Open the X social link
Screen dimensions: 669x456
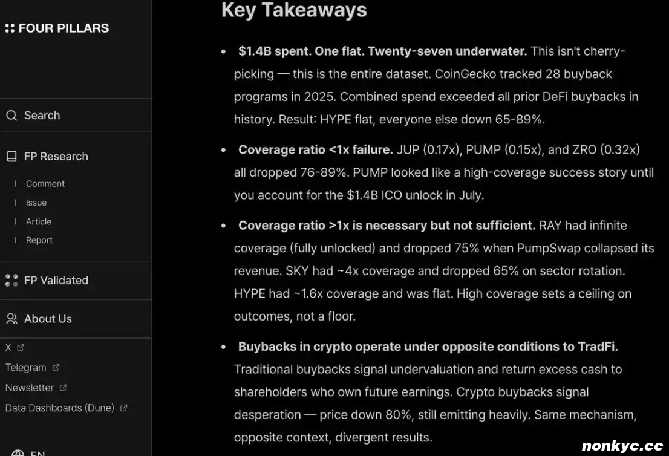click(x=8, y=348)
